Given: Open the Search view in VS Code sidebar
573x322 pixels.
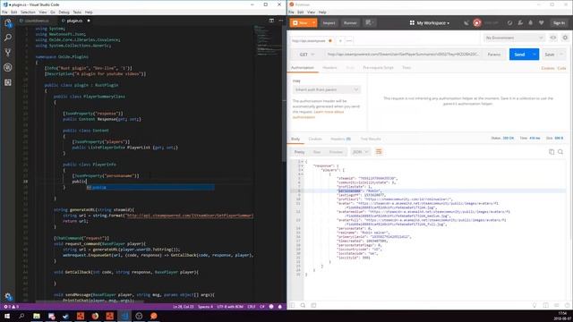Looking at the screenshot, I should tap(8, 38).
